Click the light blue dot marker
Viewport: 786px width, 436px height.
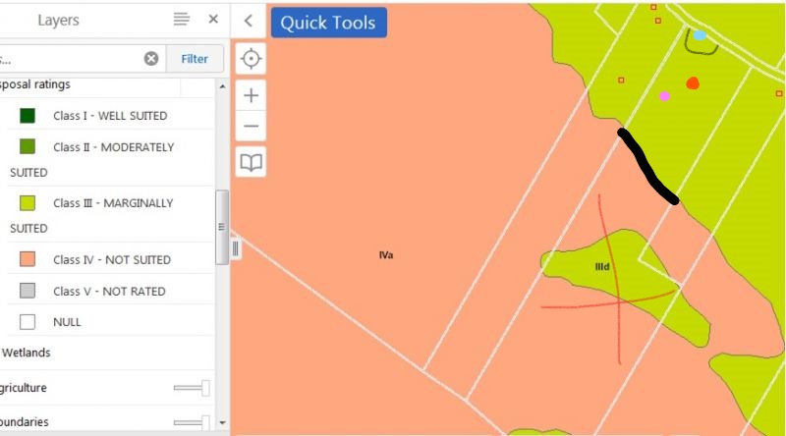point(700,35)
